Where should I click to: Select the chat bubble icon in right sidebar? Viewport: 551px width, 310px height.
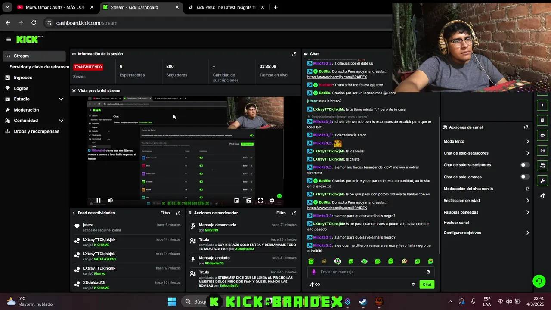pyautogui.click(x=542, y=136)
